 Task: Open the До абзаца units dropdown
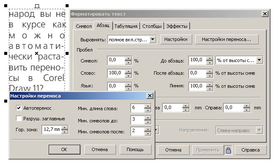[259, 60]
